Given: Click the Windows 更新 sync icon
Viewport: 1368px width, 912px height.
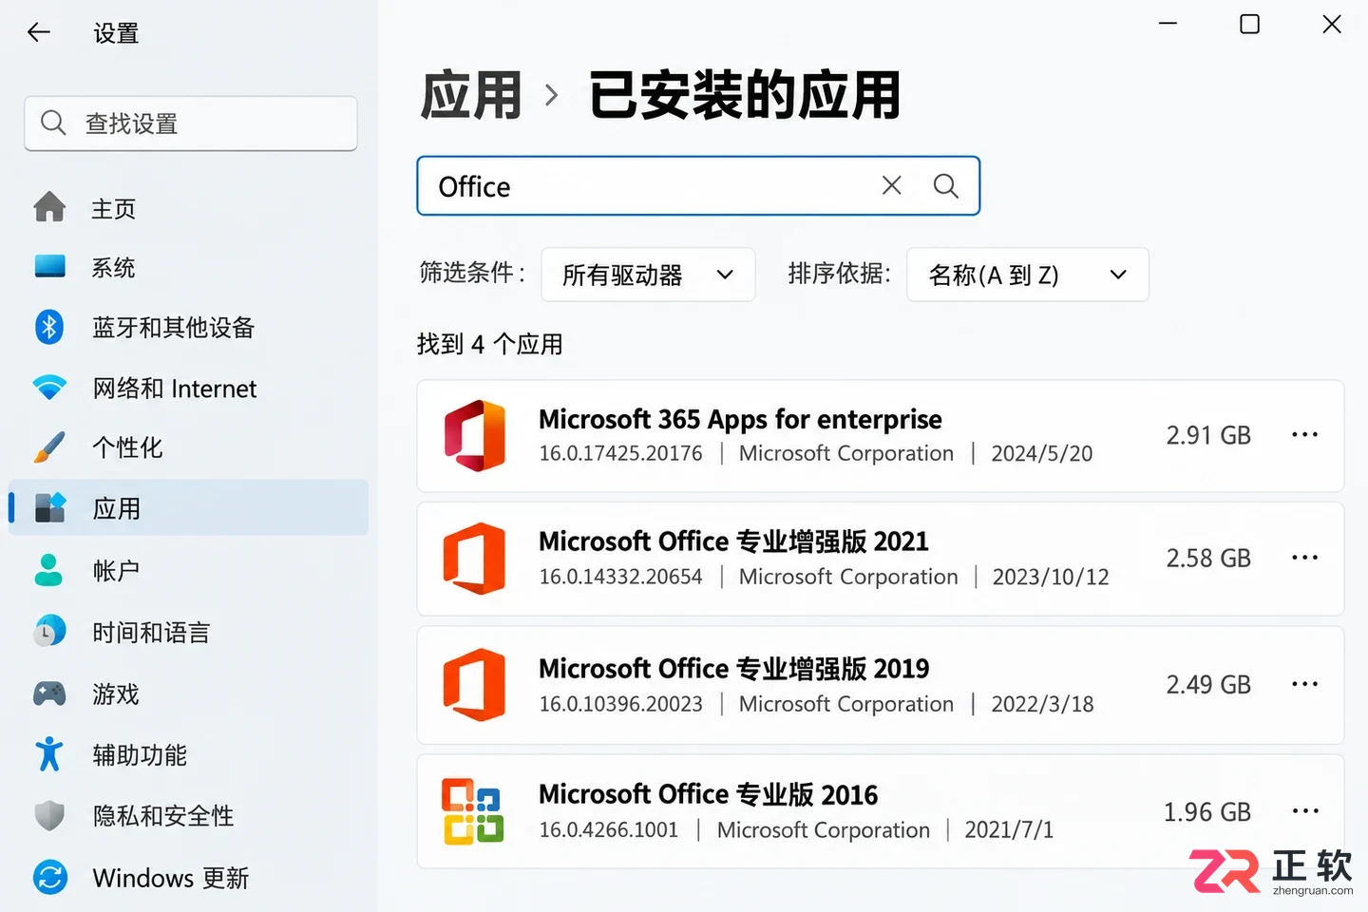Looking at the screenshot, I should [49, 876].
